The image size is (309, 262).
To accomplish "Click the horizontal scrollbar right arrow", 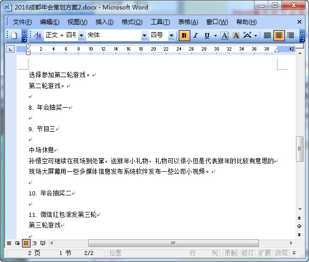I will (x=291, y=243).
